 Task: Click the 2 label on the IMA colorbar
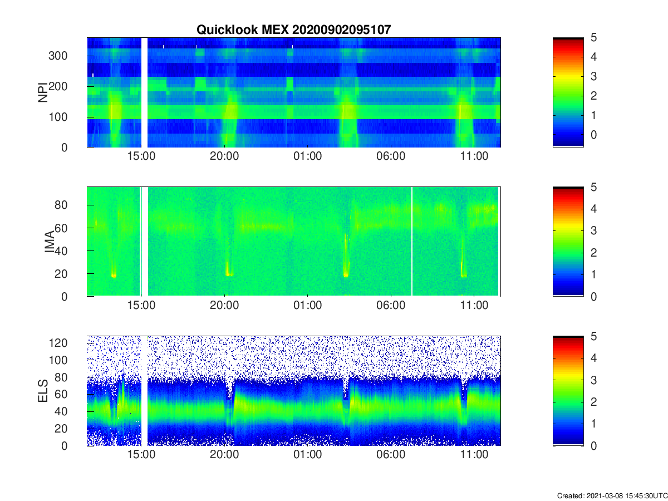point(595,253)
